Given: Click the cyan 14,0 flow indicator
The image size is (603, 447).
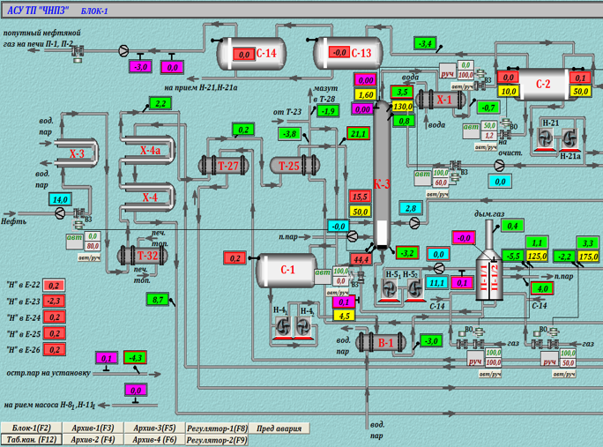Looking at the screenshot, I should click(60, 199).
